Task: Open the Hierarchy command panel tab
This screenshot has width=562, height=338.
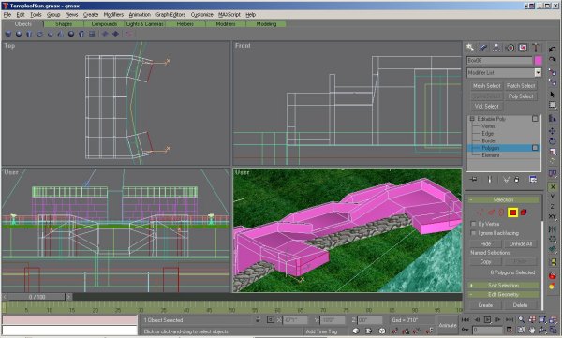Action: [496, 48]
